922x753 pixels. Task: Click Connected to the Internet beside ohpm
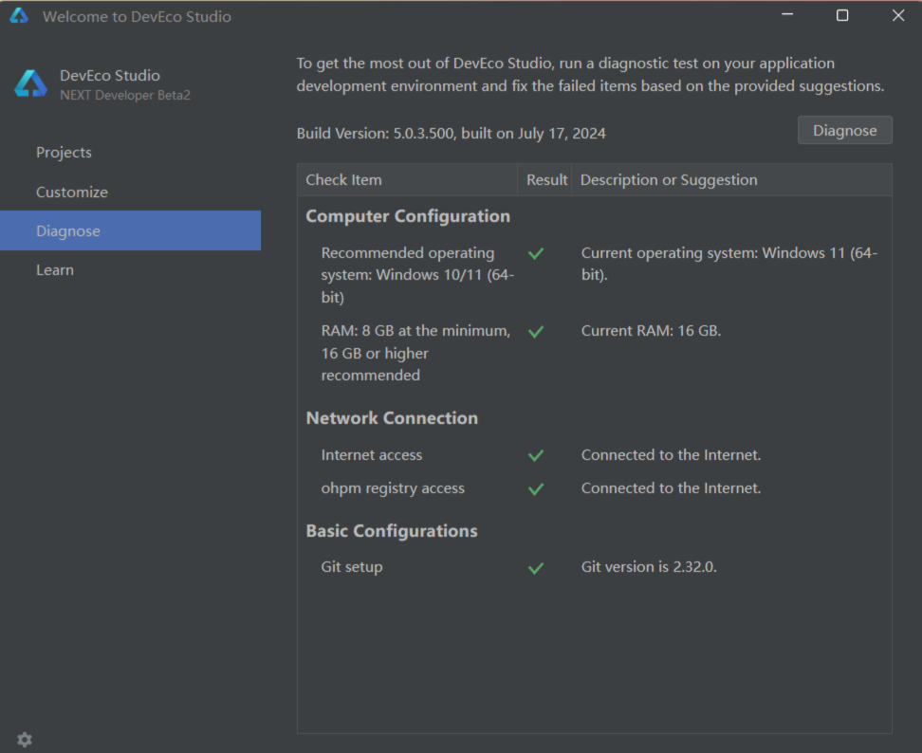click(671, 488)
